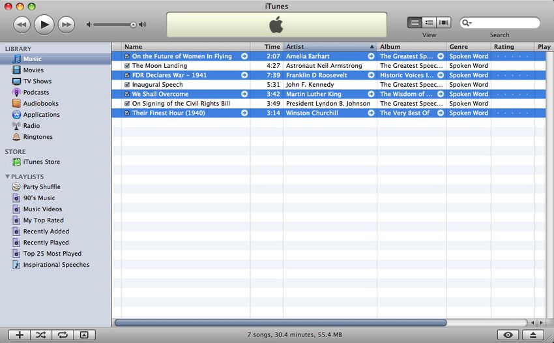Click store arrow beside FDR Declares War name

pos(244,76)
